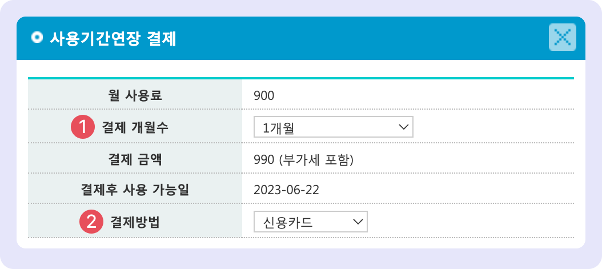This screenshot has height=269, width=602.
Task: Click the round bullet icon beside the title
Action: pyautogui.click(x=38, y=38)
